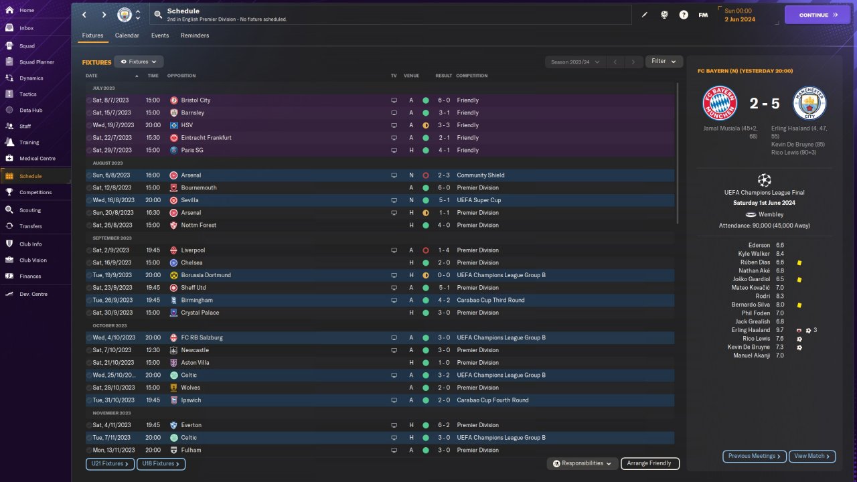The width and height of the screenshot is (857, 482).
Task: Click the pencil edit icon in the top bar
Action: coord(645,15)
